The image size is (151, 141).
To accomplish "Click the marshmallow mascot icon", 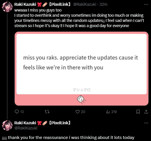I will [x=82, y=100].
